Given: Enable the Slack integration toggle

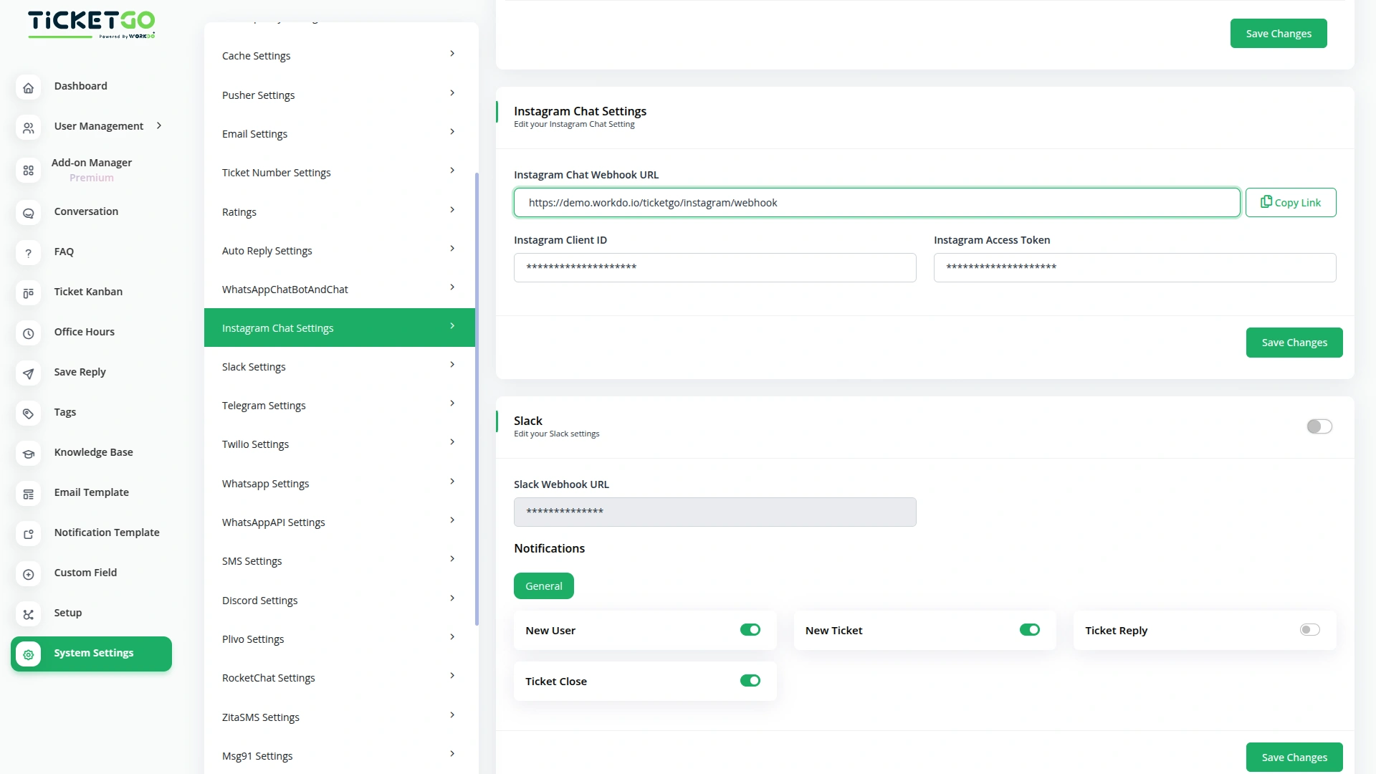Looking at the screenshot, I should [1319, 426].
